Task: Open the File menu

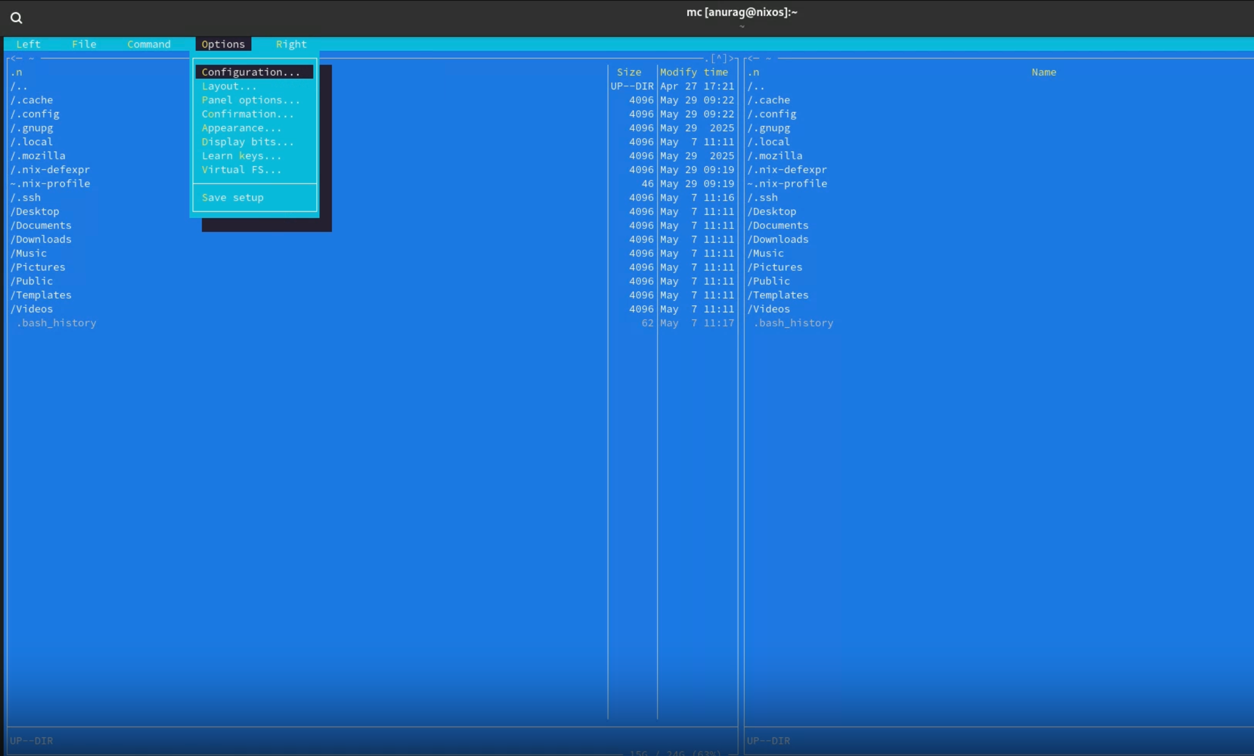Action: pyautogui.click(x=84, y=44)
